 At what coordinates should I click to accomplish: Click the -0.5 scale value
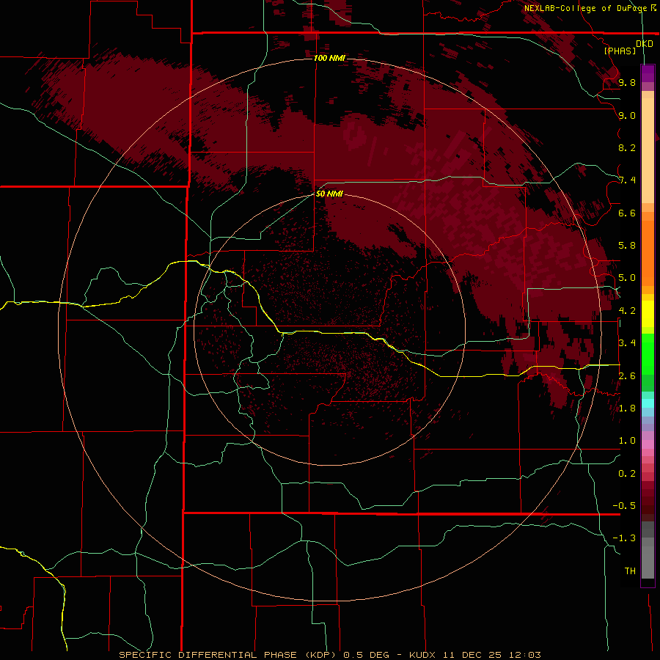(x=624, y=506)
